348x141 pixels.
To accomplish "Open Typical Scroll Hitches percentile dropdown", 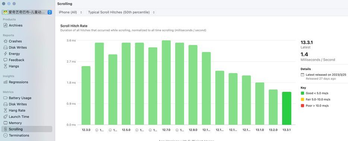I will pos(121,12).
